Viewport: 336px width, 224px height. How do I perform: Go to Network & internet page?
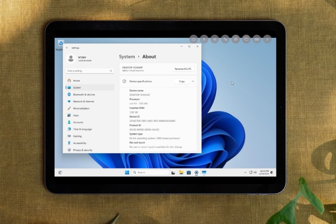pyautogui.click(x=83, y=101)
